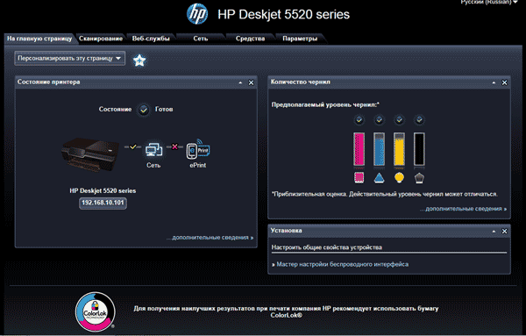
Task: Click the magenta ink level bar
Action: click(359, 149)
